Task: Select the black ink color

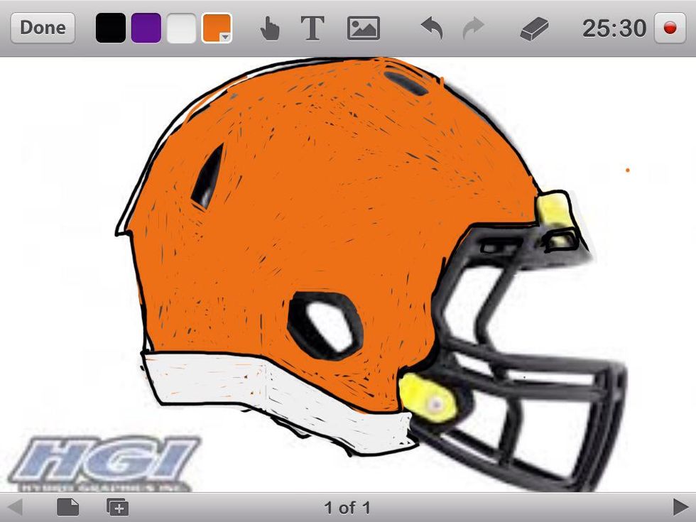Action: click(111, 28)
